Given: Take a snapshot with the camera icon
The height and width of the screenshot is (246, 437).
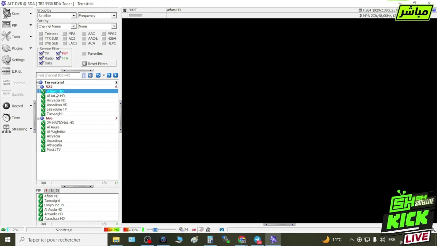Looking at the screenshot, I should coord(222,230).
